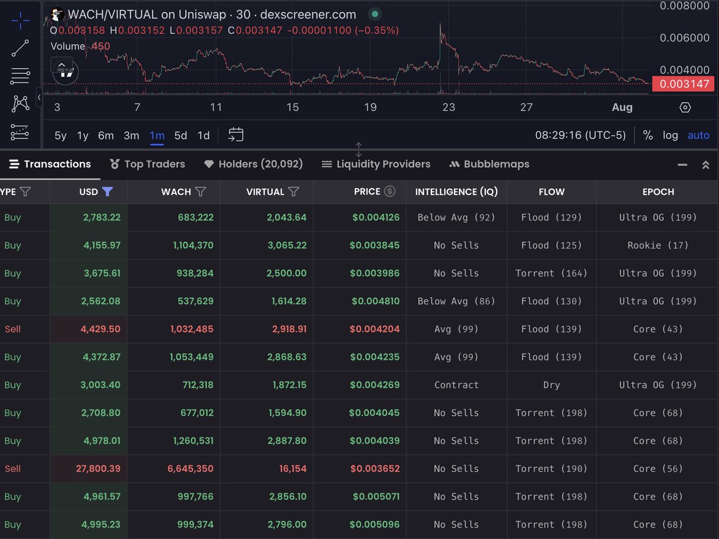This screenshot has height=539, width=719.
Task: Click the 6,645,350 WACH amount
Action: tap(192, 468)
